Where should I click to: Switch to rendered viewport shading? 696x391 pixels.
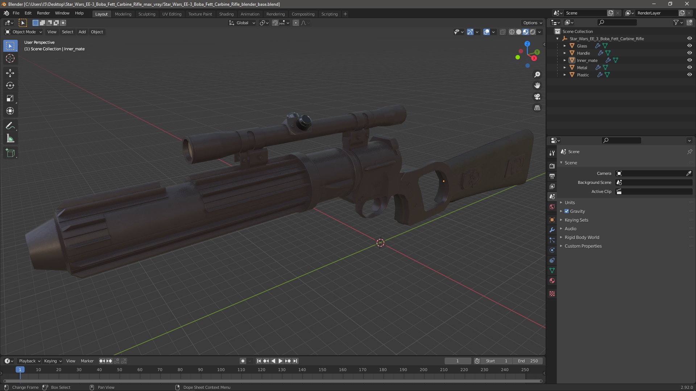tap(533, 32)
